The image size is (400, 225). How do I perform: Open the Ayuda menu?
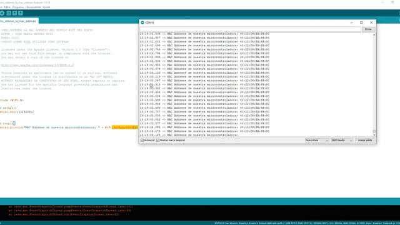click(46, 7)
